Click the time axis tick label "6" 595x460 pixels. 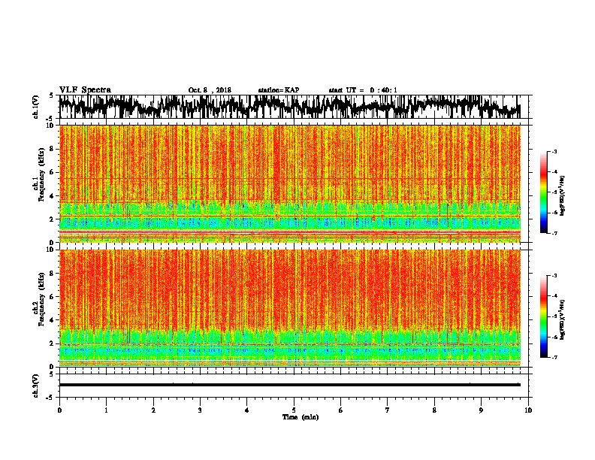pyautogui.click(x=341, y=410)
